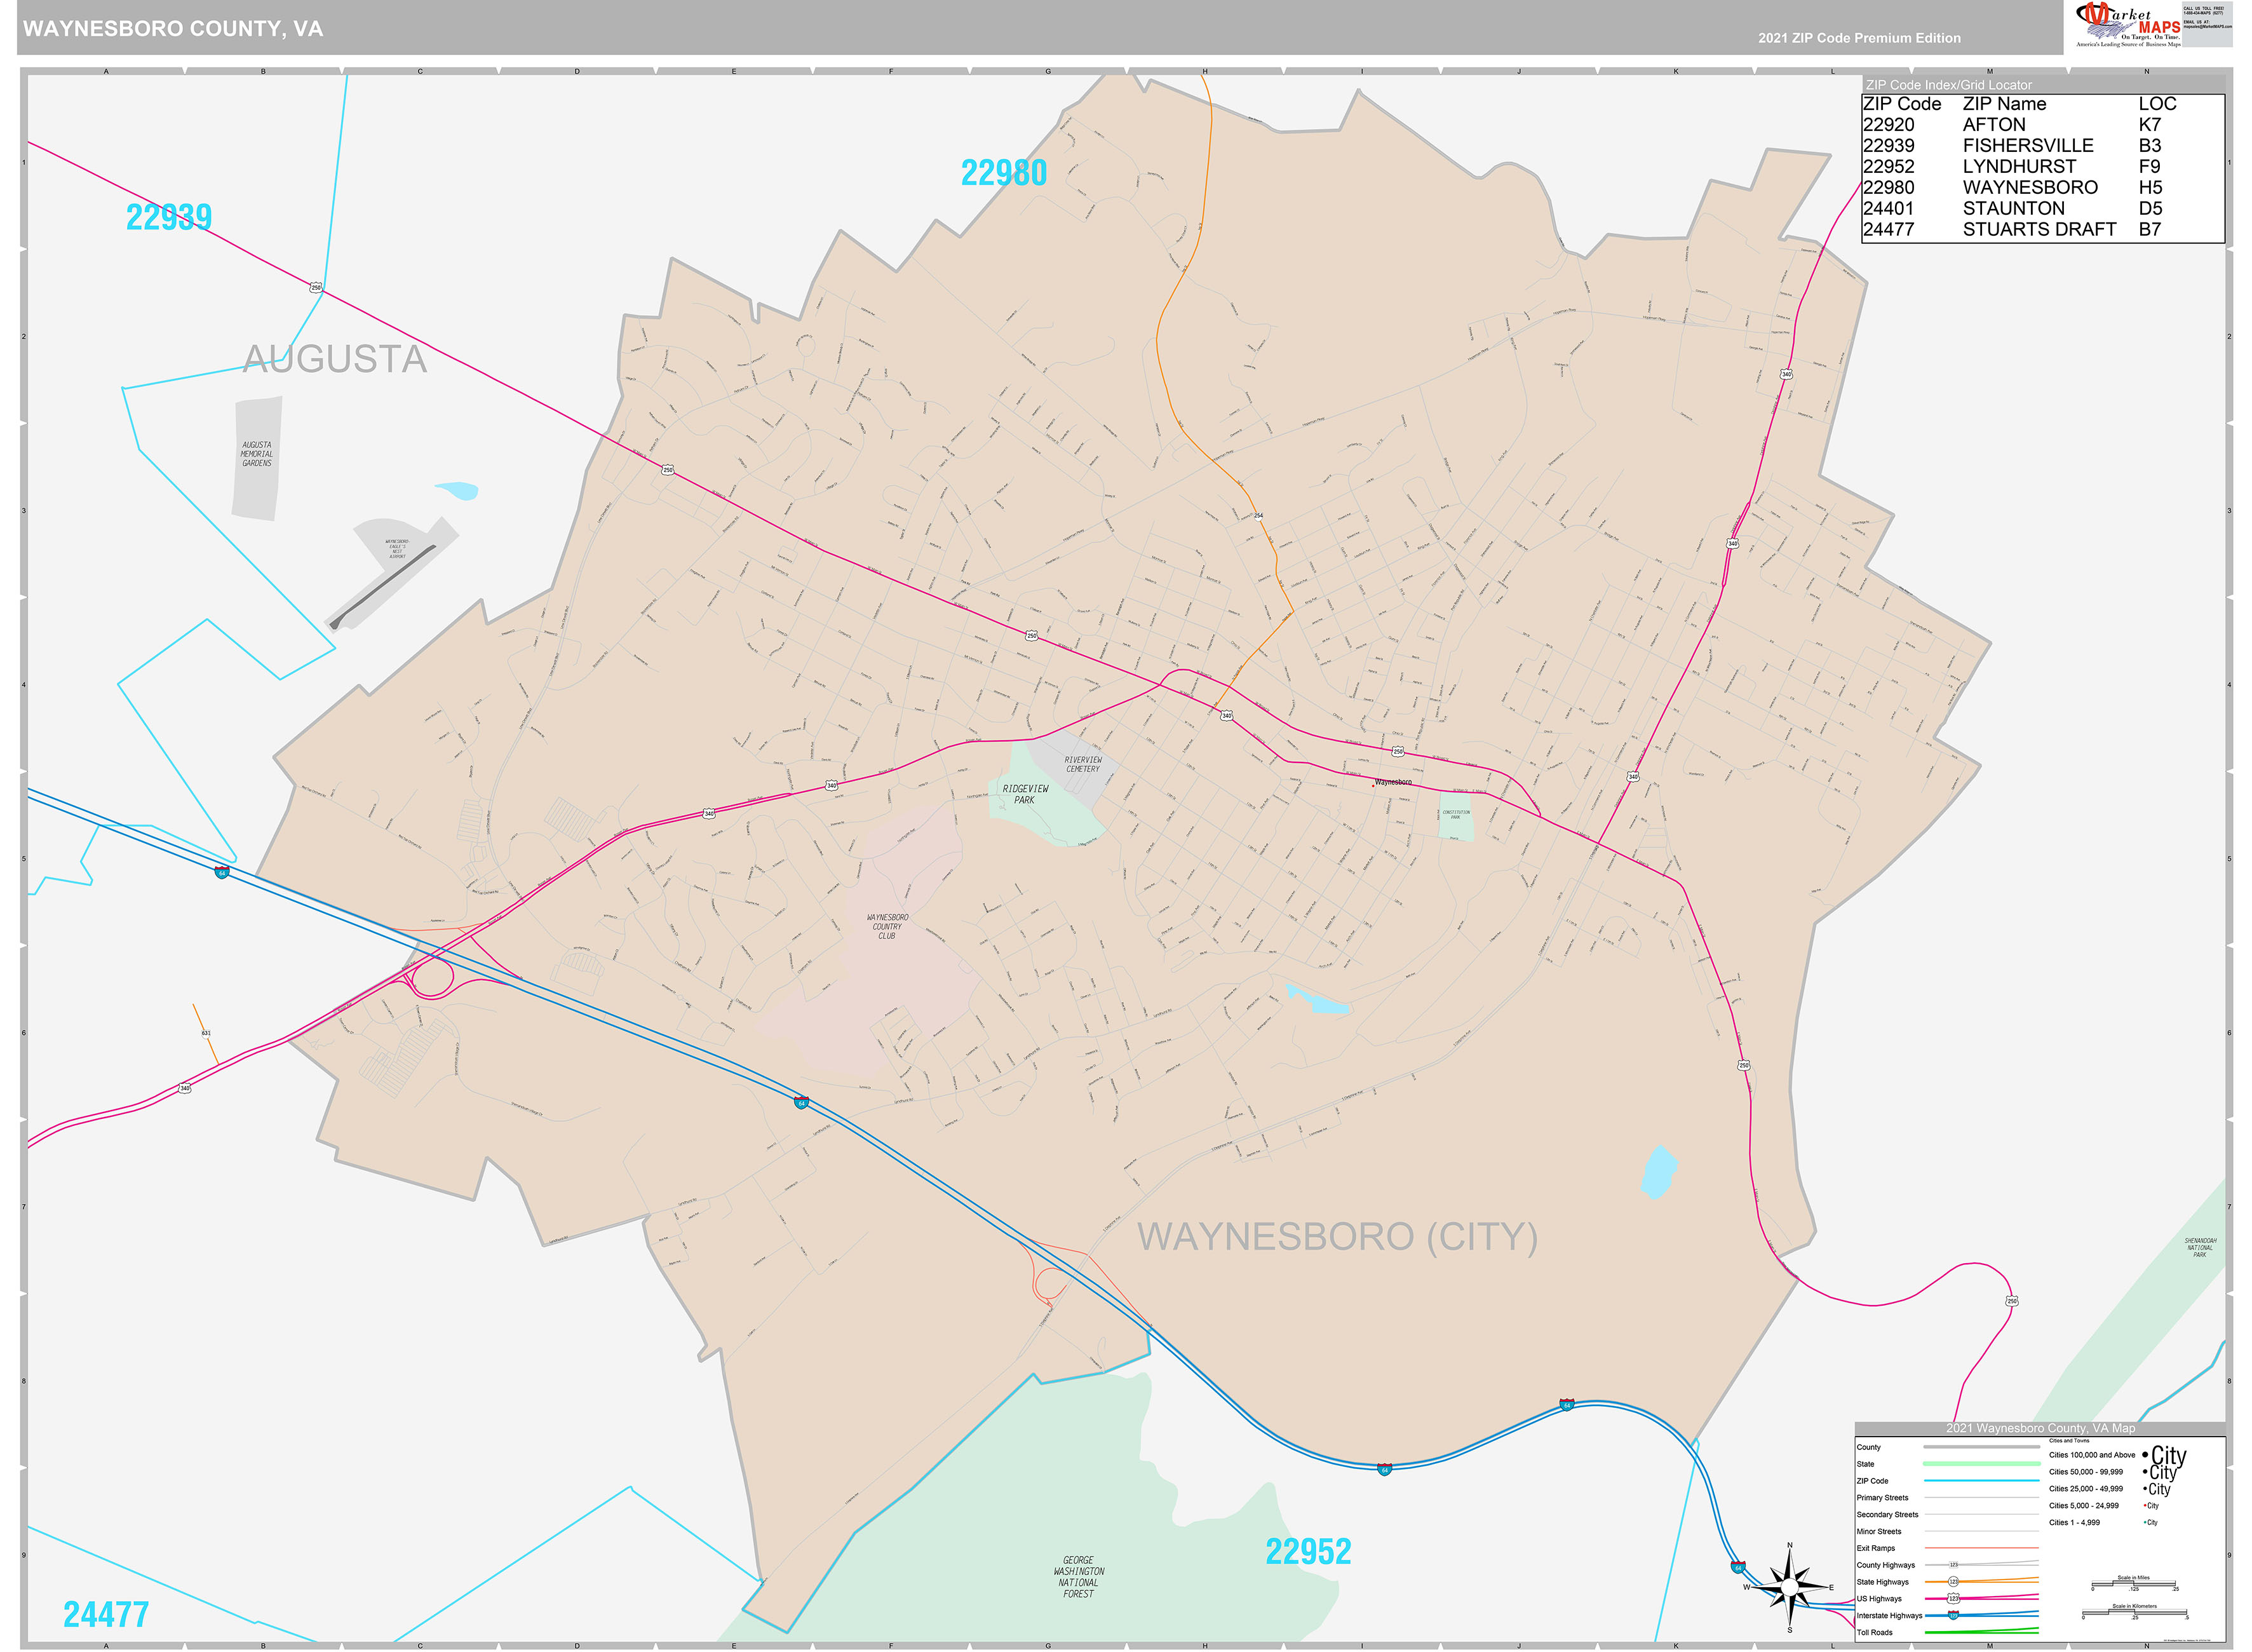Click the State Highway circle marker in the legend
The width and height of the screenshot is (2252, 1652).
click(x=1954, y=1582)
